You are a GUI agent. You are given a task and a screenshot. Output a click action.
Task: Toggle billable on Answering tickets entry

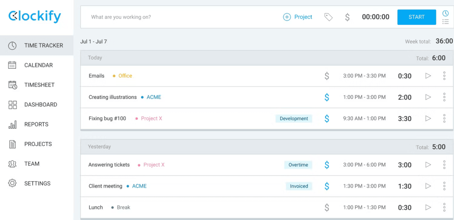[x=327, y=165]
